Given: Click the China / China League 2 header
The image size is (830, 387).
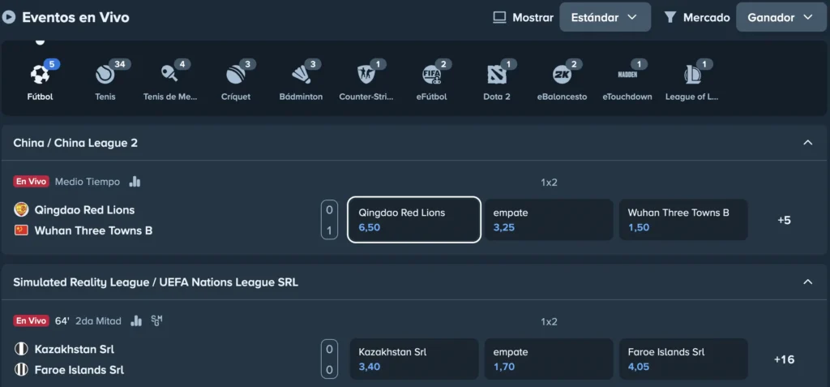Looking at the screenshot, I should click(x=75, y=143).
